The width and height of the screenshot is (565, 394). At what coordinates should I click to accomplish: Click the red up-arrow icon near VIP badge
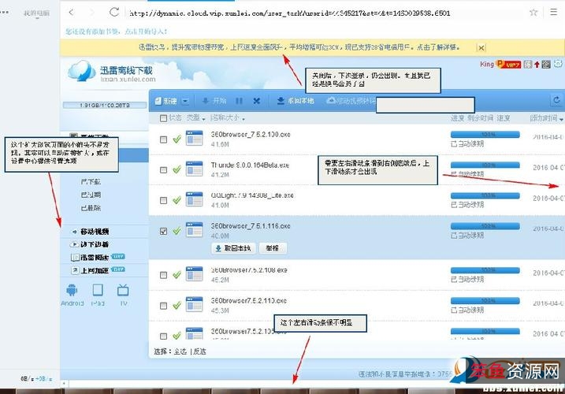(537, 65)
